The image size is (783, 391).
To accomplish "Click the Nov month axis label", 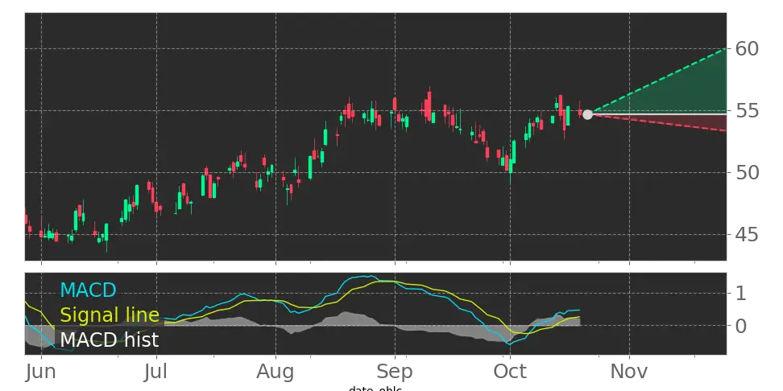I will coord(629,372).
